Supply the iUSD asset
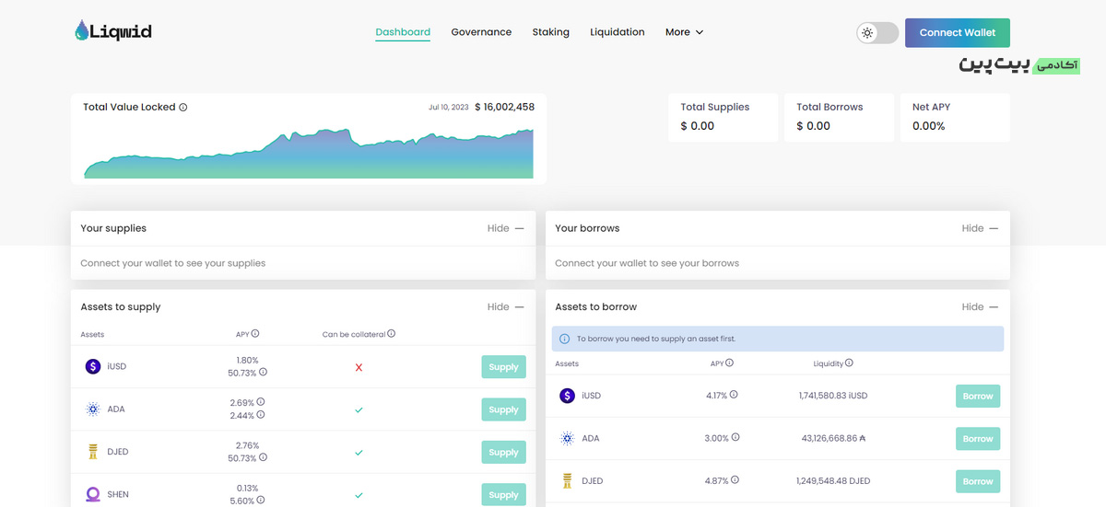This screenshot has height=507, width=1106. click(x=503, y=367)
